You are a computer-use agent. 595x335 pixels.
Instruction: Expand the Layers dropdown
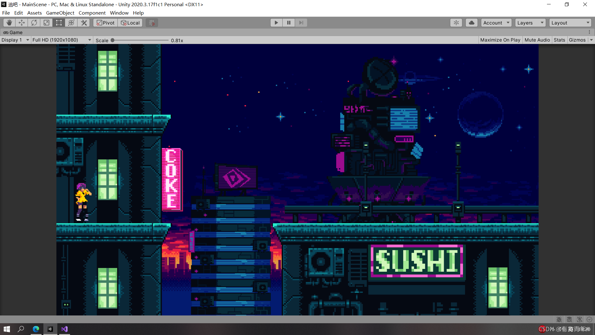click(530, 23)
